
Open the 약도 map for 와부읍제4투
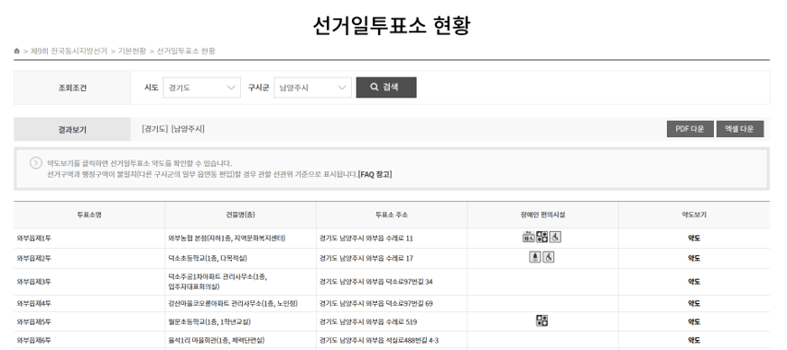tap(694, 303)
